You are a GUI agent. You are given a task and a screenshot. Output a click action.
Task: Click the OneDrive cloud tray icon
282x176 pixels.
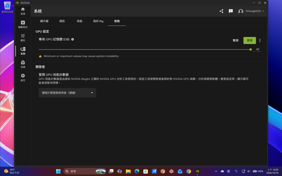(x=222, y=171)
